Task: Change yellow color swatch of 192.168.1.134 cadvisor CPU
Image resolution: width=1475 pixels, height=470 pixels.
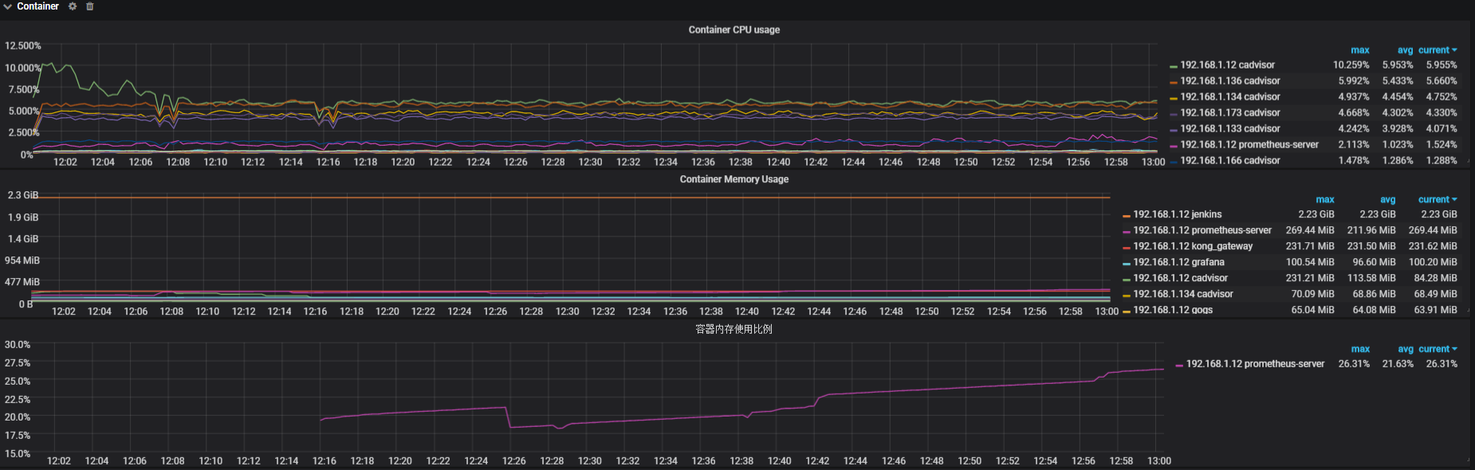Action: point(1174,98)
